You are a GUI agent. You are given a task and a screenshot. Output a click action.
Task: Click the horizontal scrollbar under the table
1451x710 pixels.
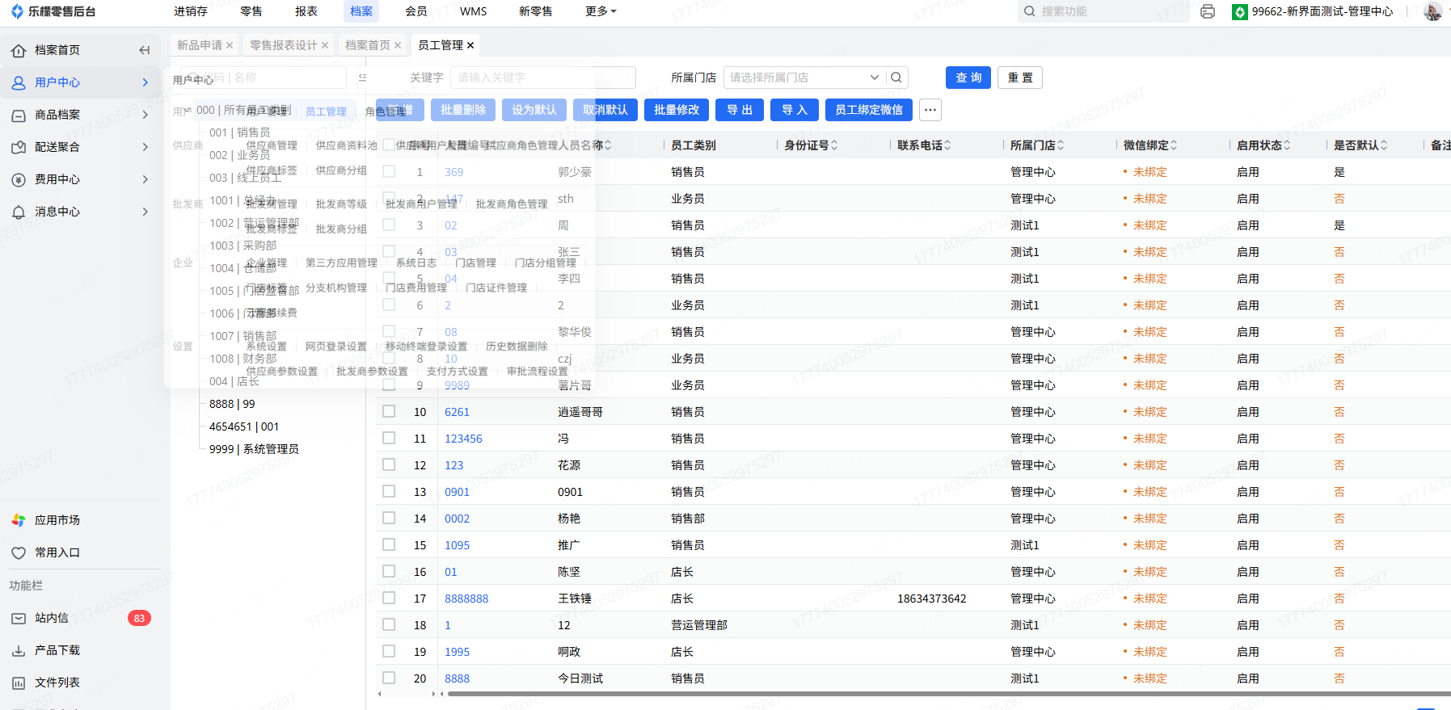point(949,693)
